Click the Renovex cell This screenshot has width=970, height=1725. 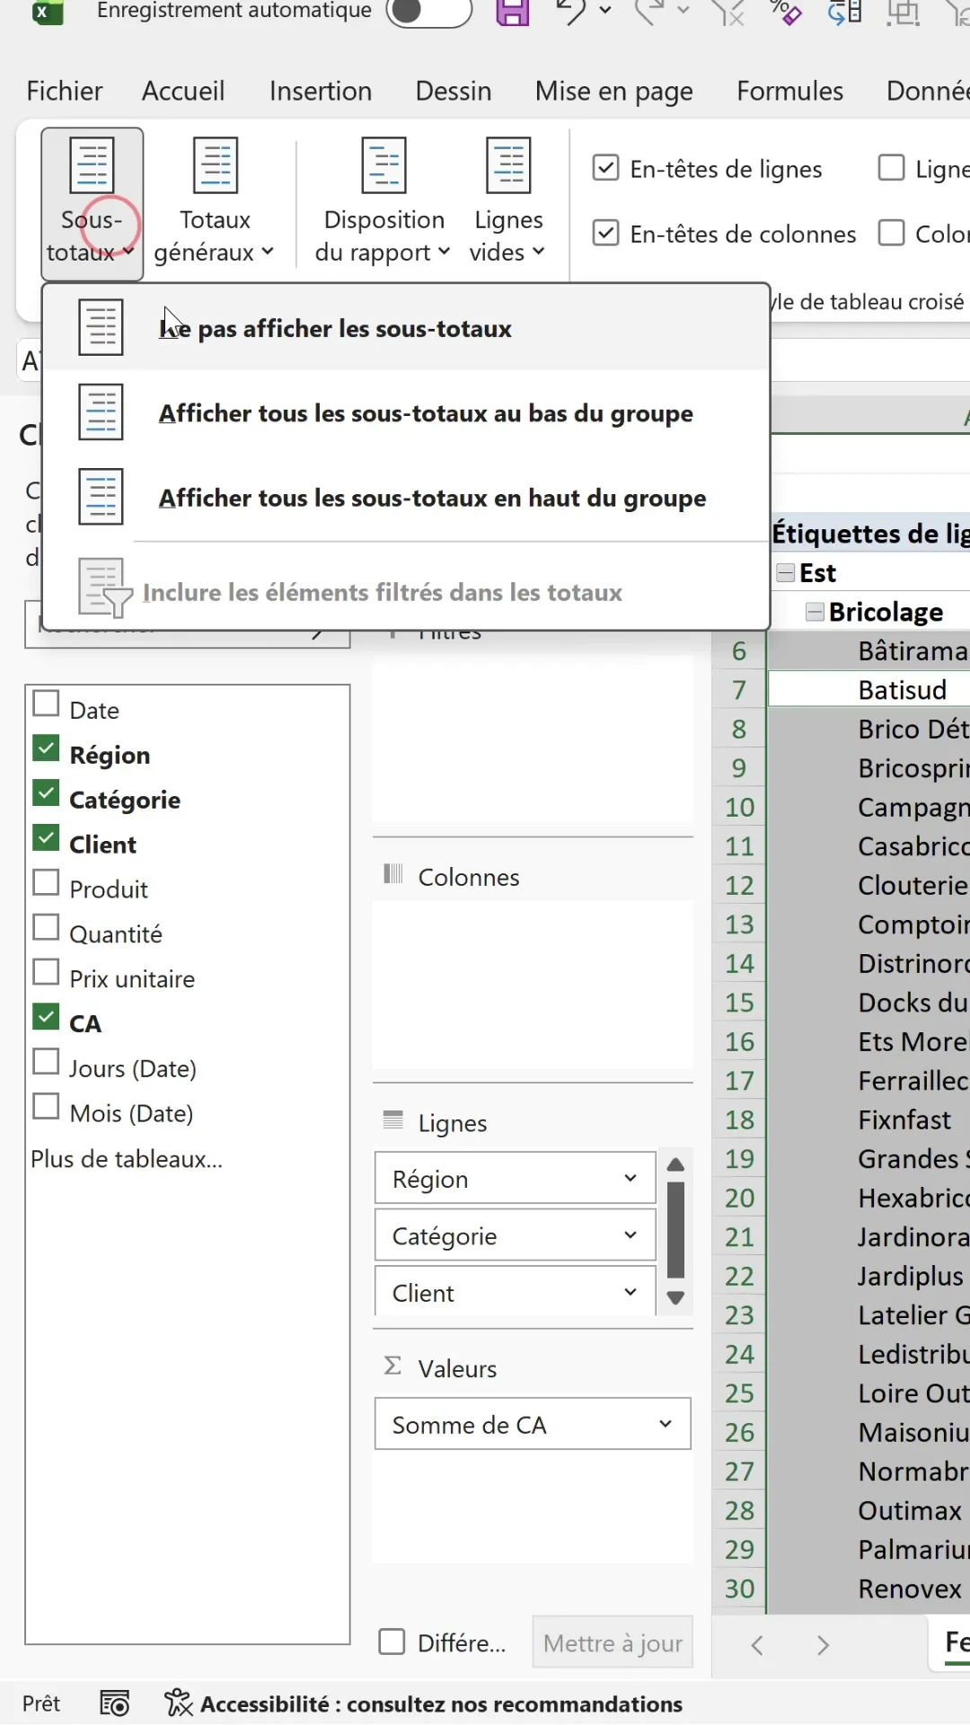coord(869,1588)
